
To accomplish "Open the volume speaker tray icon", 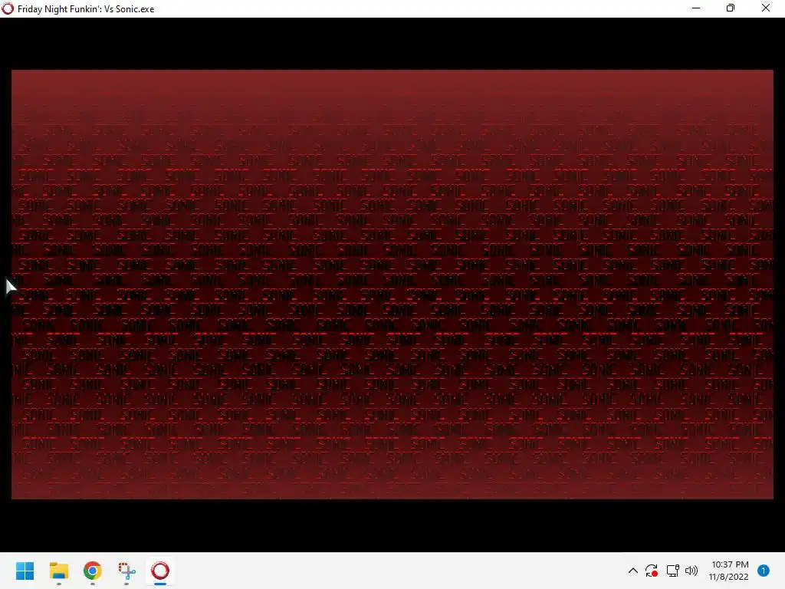I will coord(691,571).
